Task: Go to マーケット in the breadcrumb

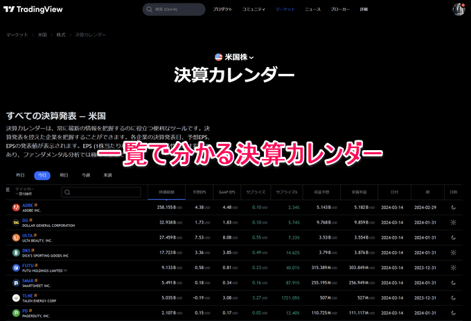Action: 17,35
